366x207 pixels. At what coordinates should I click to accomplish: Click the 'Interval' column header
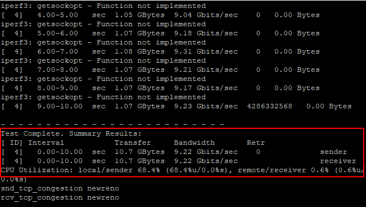[x=46, y=143]
